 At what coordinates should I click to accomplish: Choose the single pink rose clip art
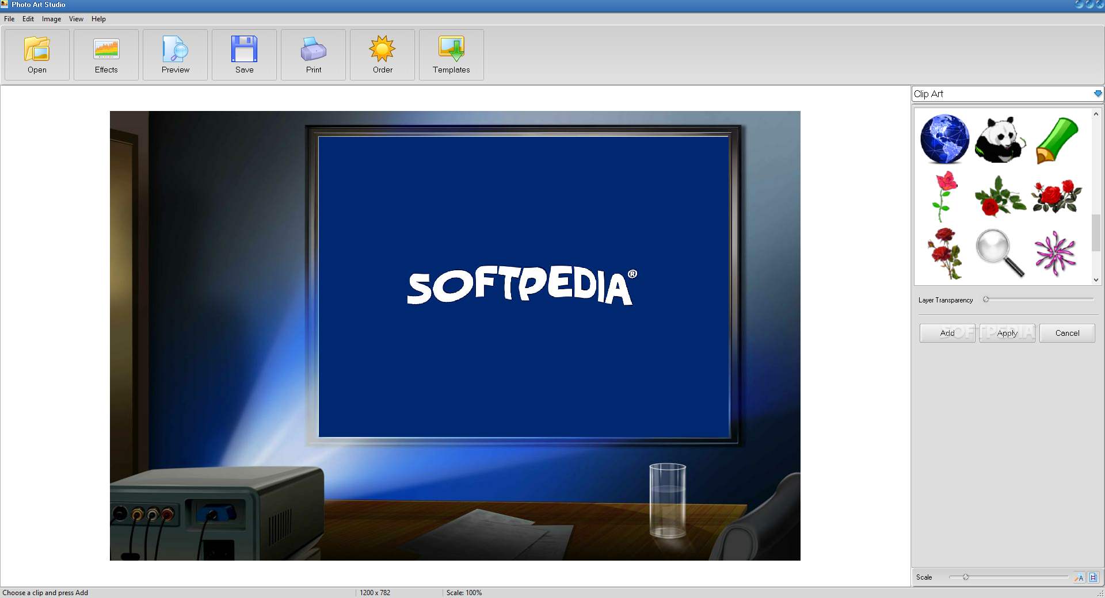click(x=944, y=196)
